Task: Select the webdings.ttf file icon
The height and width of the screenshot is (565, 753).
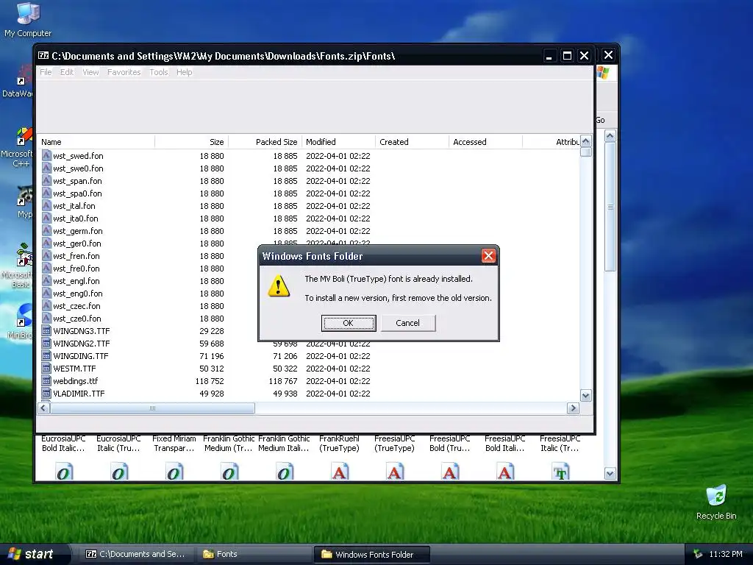Action: point(46,380)
